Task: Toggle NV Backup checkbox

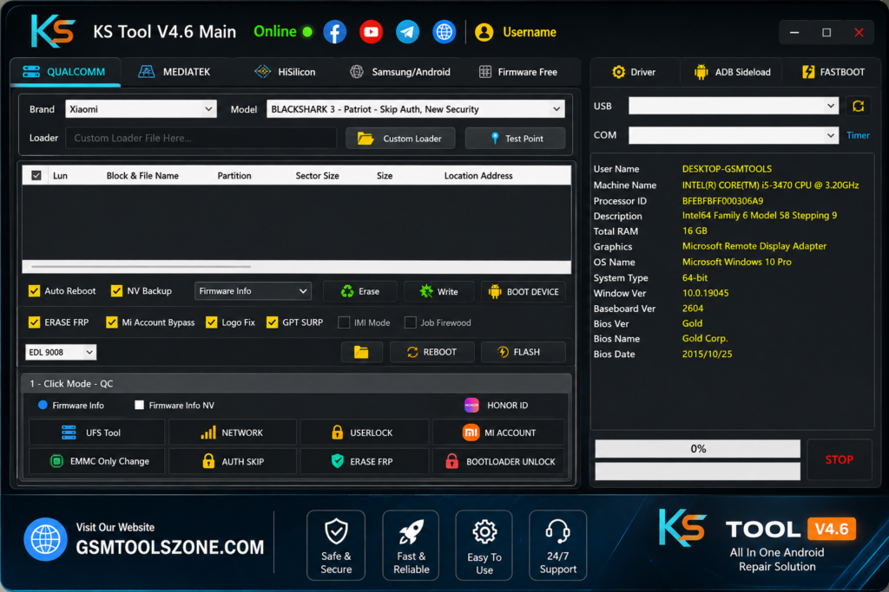Action: pyautogui.click(x=117, y=291)
